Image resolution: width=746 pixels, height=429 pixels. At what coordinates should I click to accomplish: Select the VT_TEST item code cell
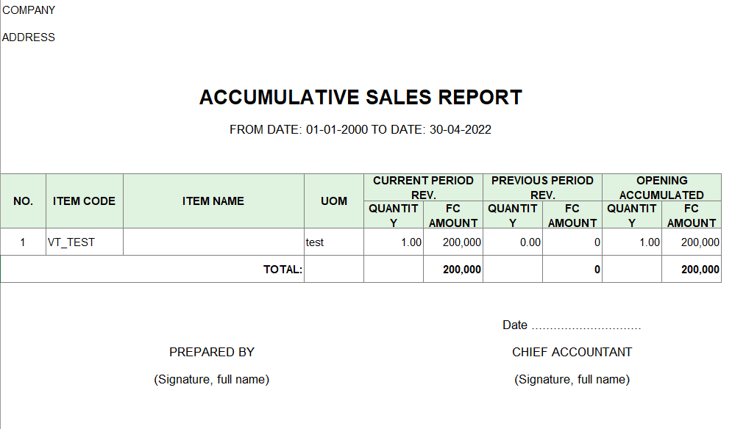tap(84, 242)
